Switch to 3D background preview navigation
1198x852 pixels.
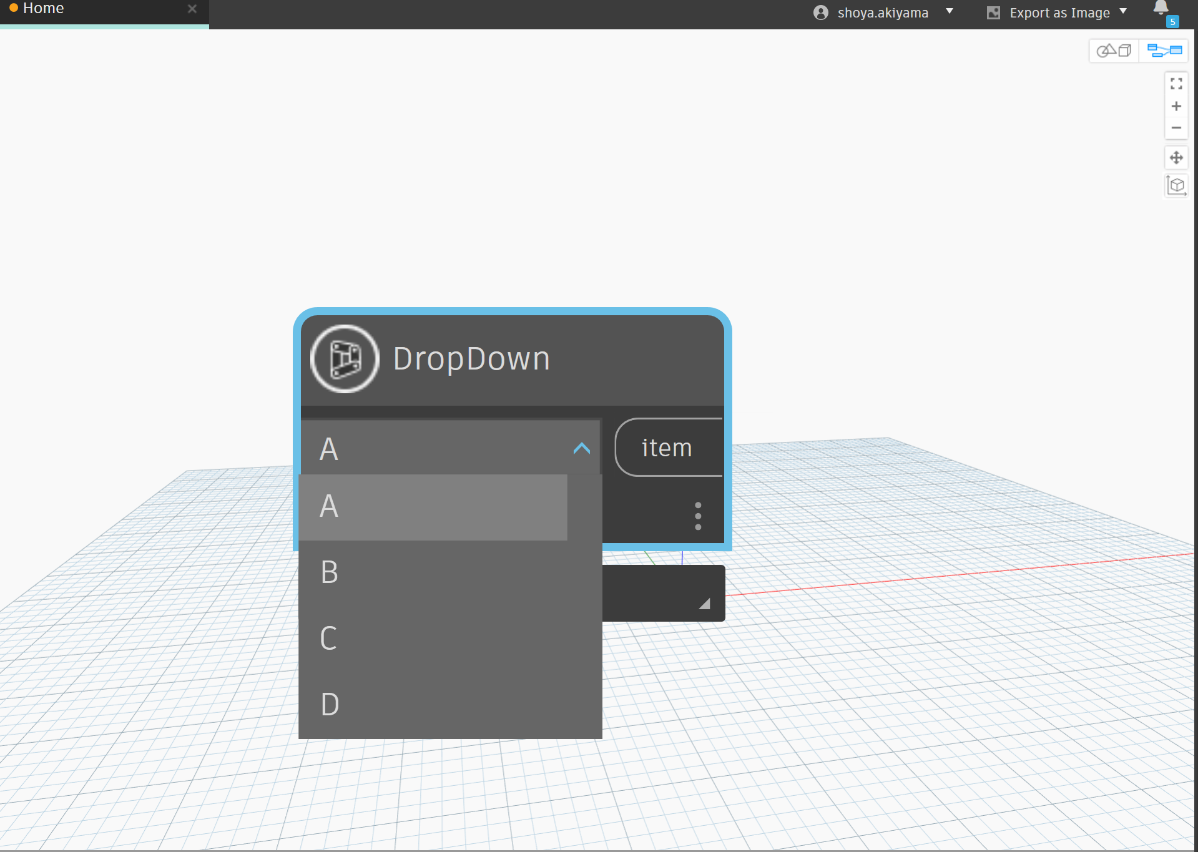(1114, 51)
